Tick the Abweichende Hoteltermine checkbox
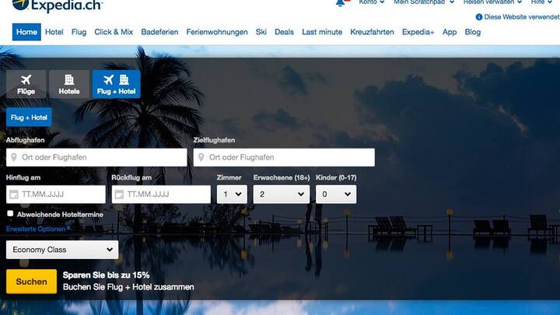Viewport: 560px width, 315px height. tap(10, 213)
